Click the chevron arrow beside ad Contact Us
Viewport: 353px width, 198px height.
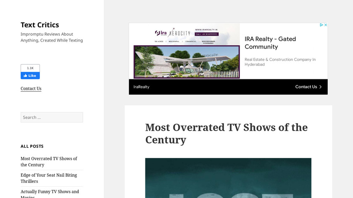click(321, 87)
